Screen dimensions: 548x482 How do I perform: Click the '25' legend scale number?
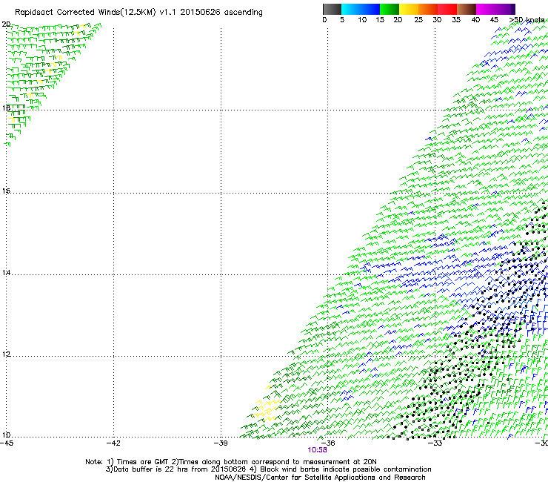(418, 20)
